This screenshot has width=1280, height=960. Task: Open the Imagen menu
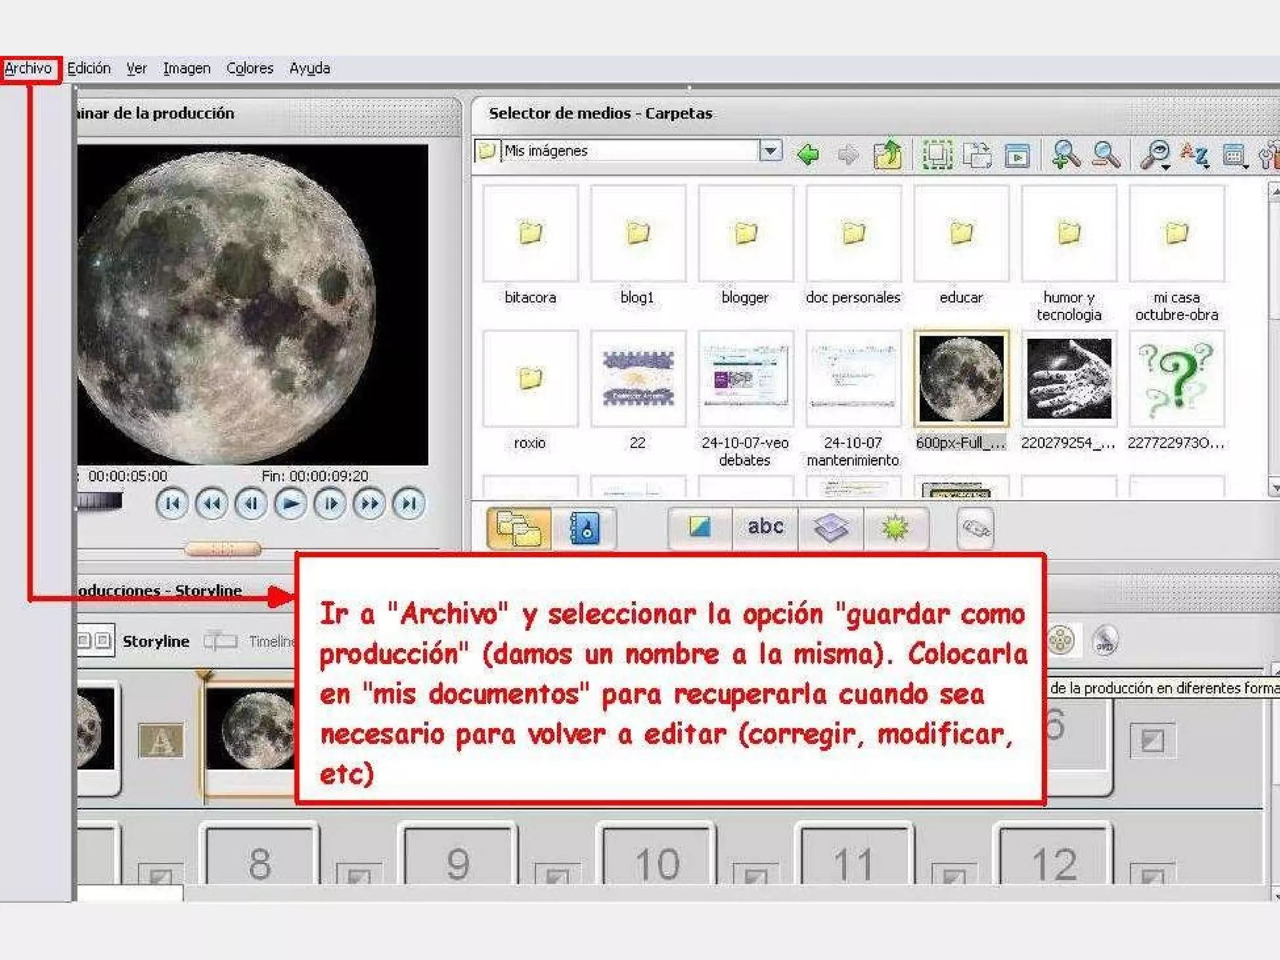coord(186,68)
